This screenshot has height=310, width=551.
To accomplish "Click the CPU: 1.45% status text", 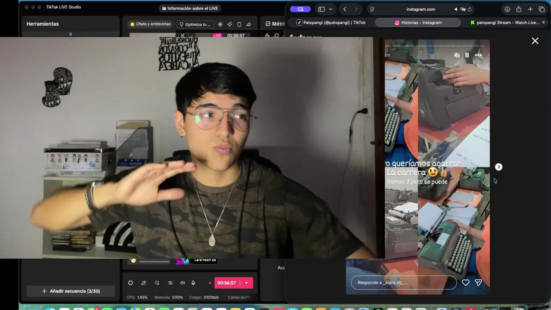I will pyautogui.click(x=137, y=298).
